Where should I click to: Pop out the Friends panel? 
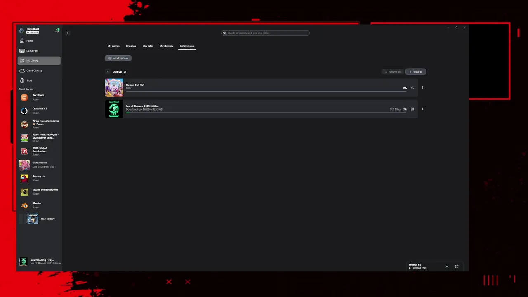pyautogui.click(x=457, y=266)
